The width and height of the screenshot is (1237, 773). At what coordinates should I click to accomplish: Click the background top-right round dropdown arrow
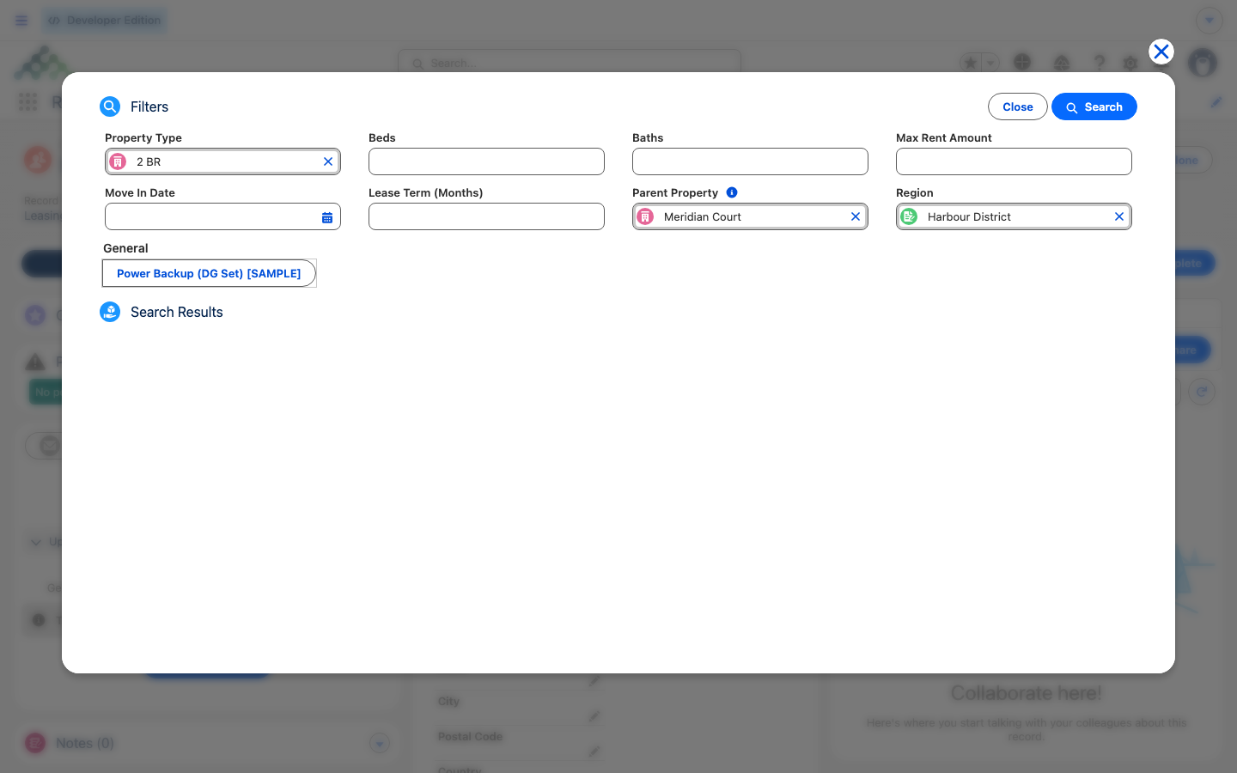(1210, 21)
